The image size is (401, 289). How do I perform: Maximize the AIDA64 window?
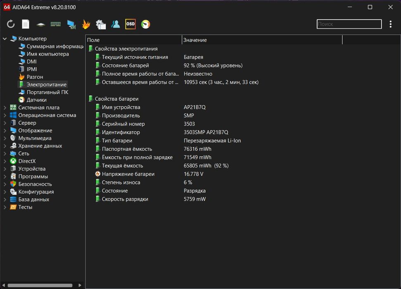point(370,7)
